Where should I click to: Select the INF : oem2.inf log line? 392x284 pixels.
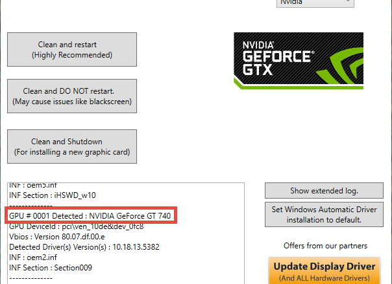(33, 257)
